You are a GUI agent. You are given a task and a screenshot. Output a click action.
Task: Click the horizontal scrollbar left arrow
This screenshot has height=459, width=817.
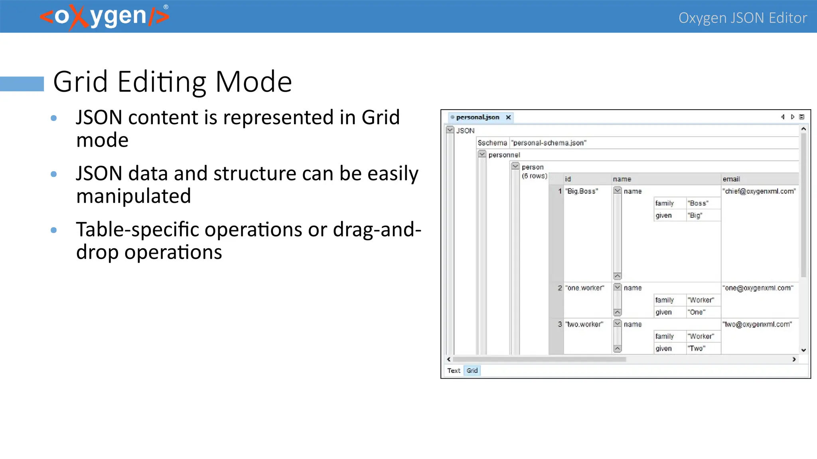tap(449, 359)
